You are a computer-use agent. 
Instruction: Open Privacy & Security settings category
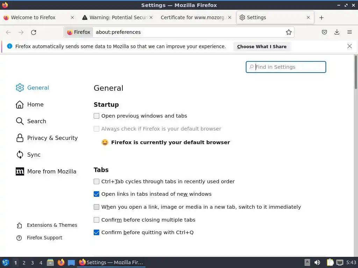click(52, 138)
